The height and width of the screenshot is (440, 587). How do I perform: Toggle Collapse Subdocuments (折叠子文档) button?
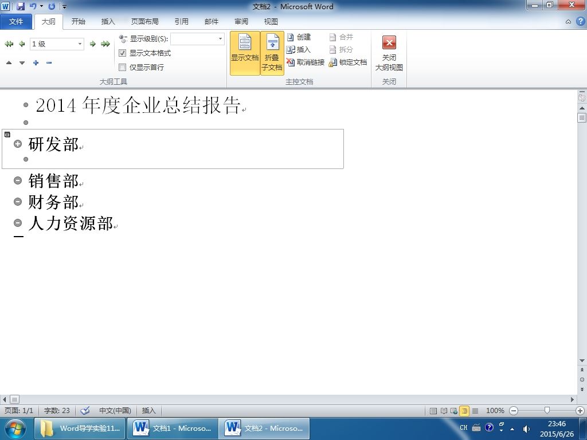click(272, 53)
